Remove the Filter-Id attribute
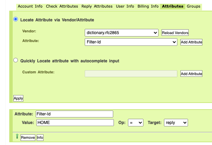Screen dimensions: 212x145 coord(28,137)
